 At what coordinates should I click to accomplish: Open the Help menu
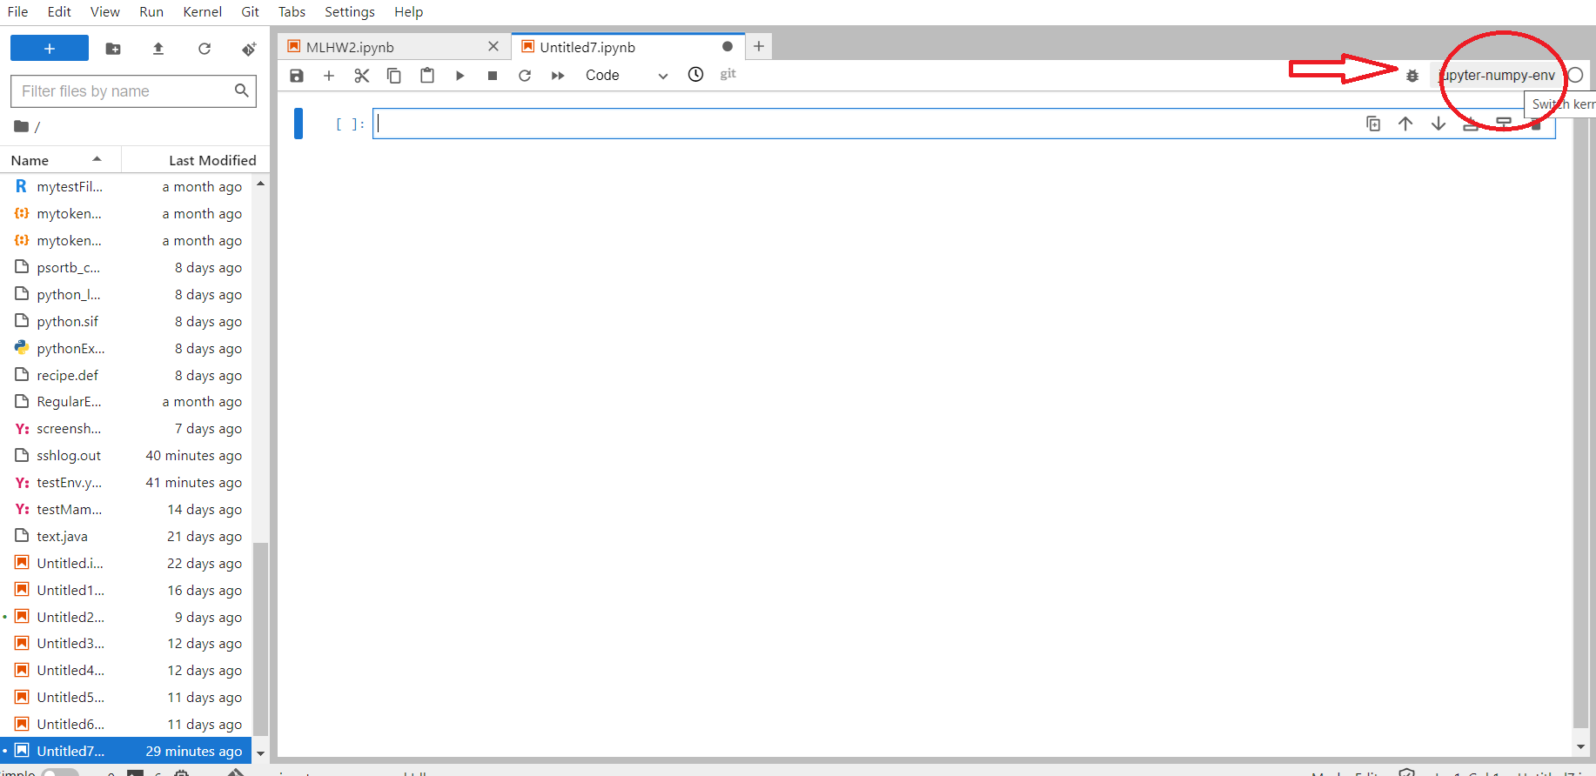click(408, 12)
